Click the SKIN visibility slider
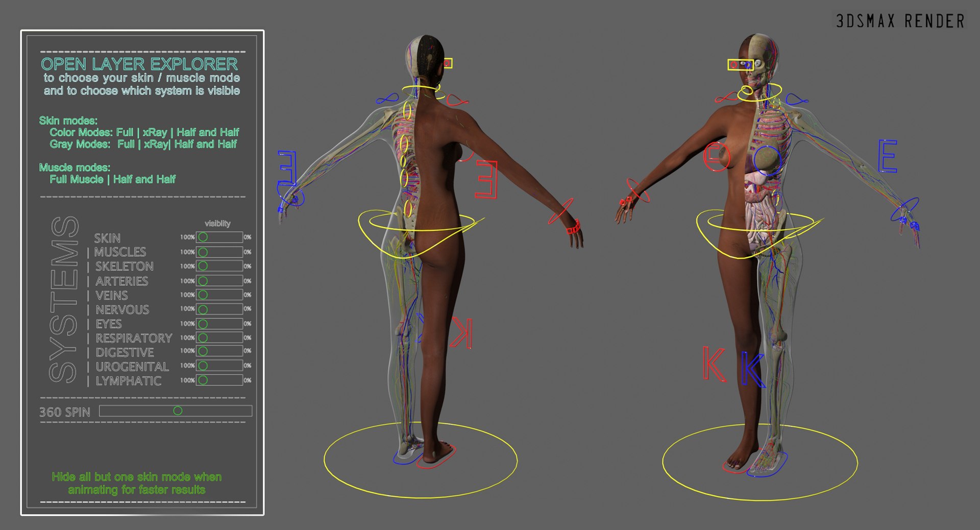Image resolution: width=980 pixels, height=530 pixels. point(219,237)
